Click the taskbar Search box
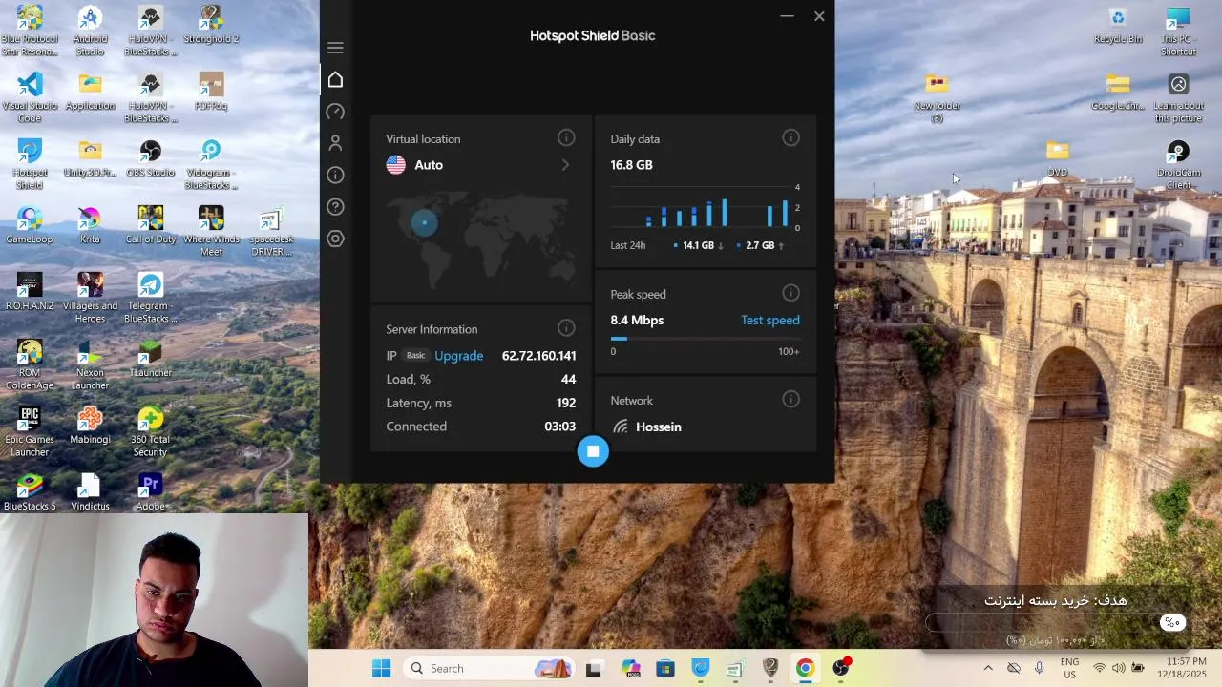This screenshot has width=1222, height=687. (487, 669)
